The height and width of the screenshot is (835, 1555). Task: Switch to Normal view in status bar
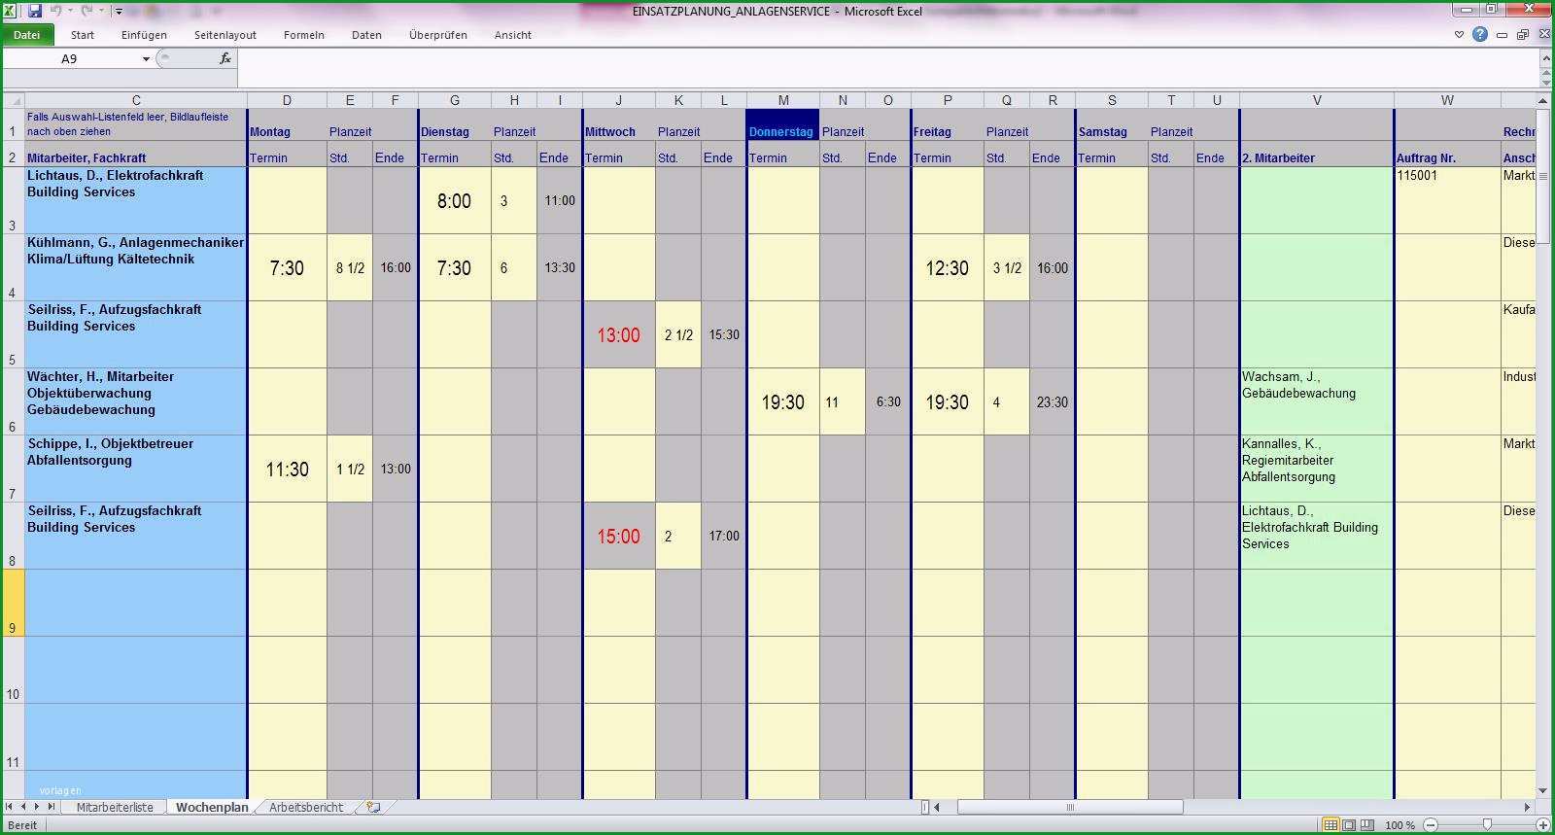1330,825
